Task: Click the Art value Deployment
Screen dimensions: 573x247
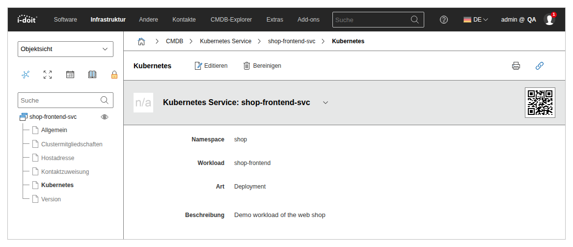Action: (x=250, y=186)
